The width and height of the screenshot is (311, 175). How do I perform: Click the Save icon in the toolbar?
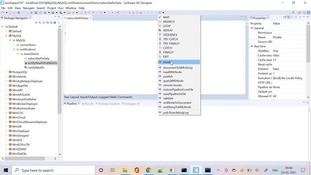pos(11,13)
